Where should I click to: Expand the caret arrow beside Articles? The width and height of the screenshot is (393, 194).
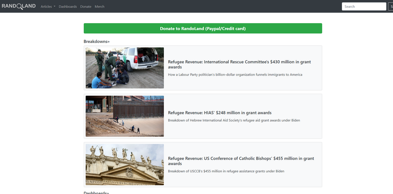(x=55, y=7)
